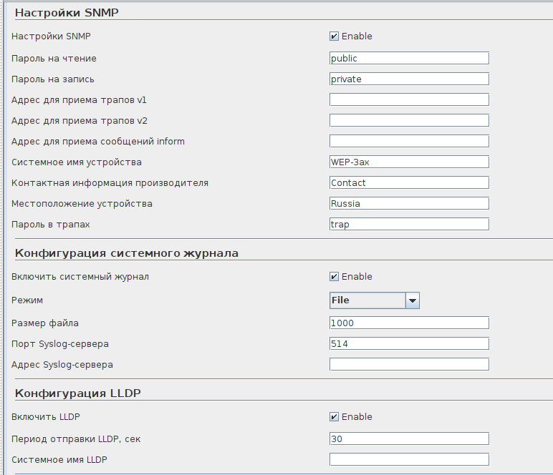Focus the Адрес для приема трапов v1 field

[409, 99]
